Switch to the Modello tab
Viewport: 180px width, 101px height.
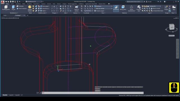(x=5, y=95)
